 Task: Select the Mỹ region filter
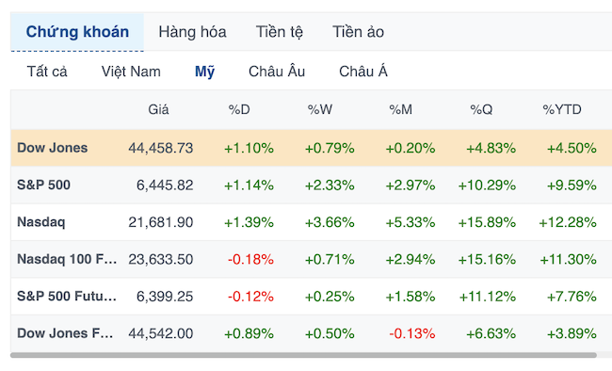click(x=204, y=72)
